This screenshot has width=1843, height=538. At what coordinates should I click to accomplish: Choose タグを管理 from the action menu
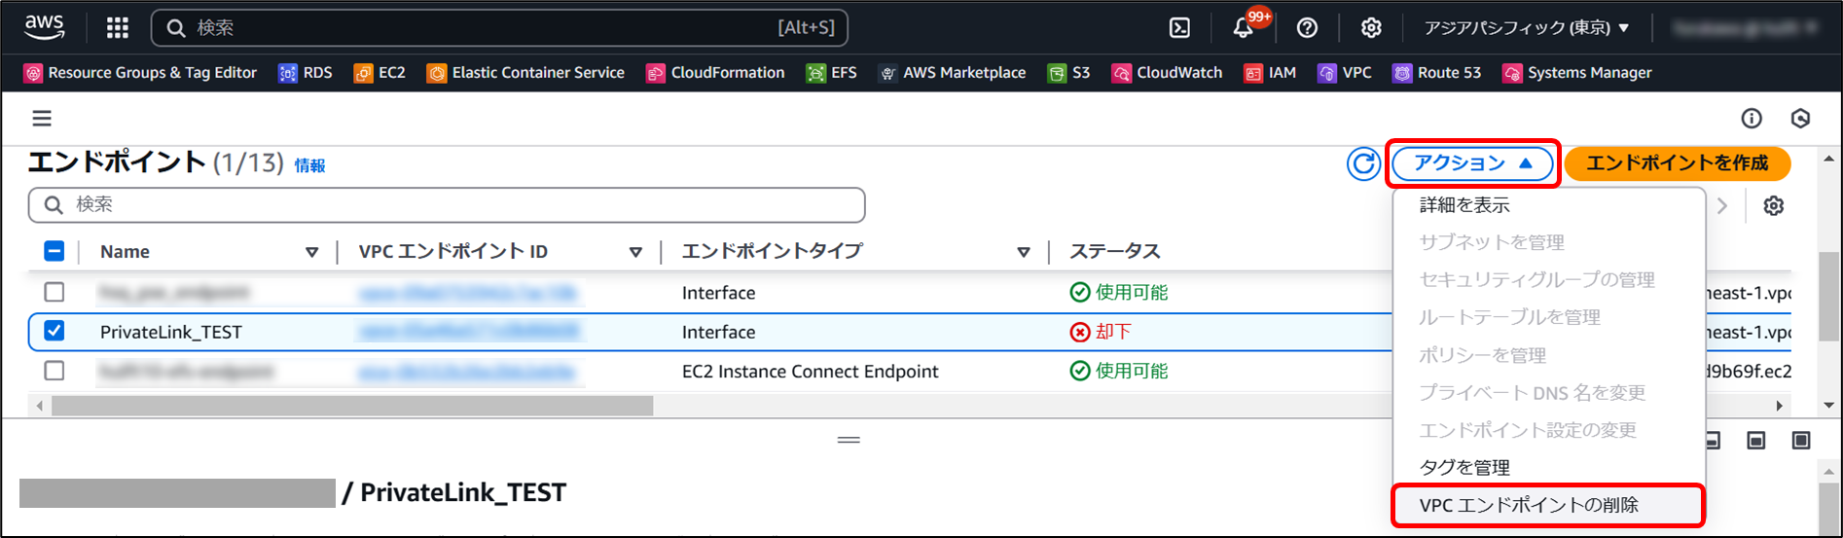pos(1464,467)
